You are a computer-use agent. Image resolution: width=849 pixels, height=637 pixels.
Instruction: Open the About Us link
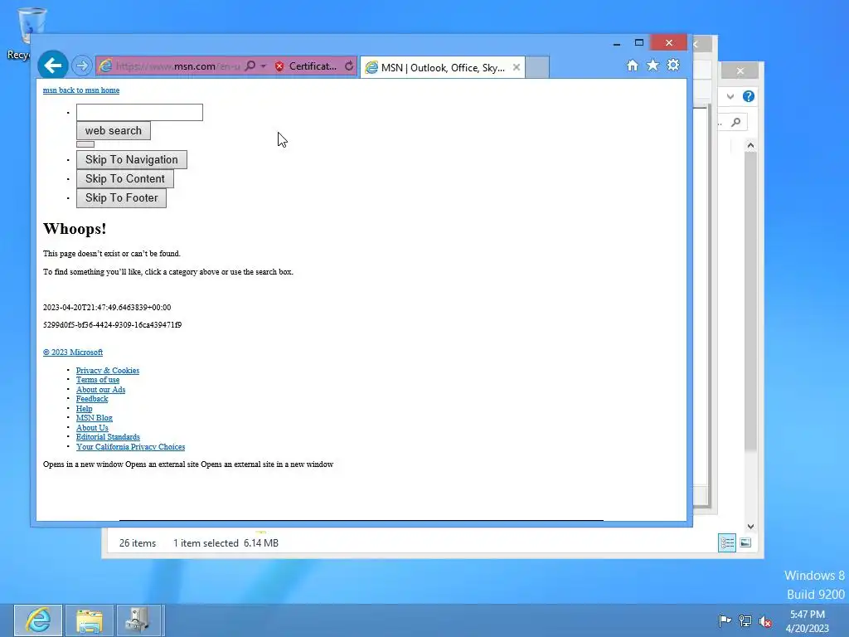point(92,427)
